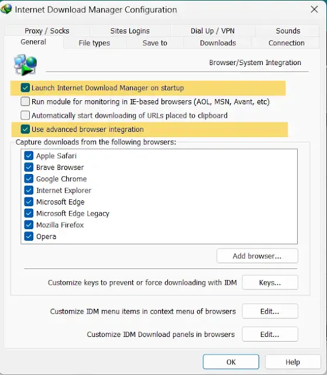Toggle Use advanced browser integration checkbox
The image size is (327, 375).
click(25, 129)
